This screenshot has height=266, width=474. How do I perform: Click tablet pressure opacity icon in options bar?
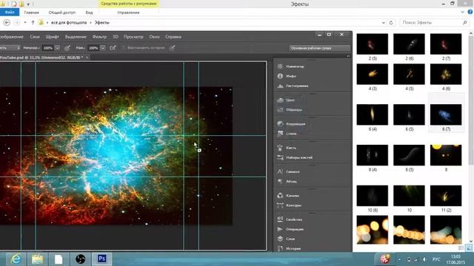(x=67, y=47)
